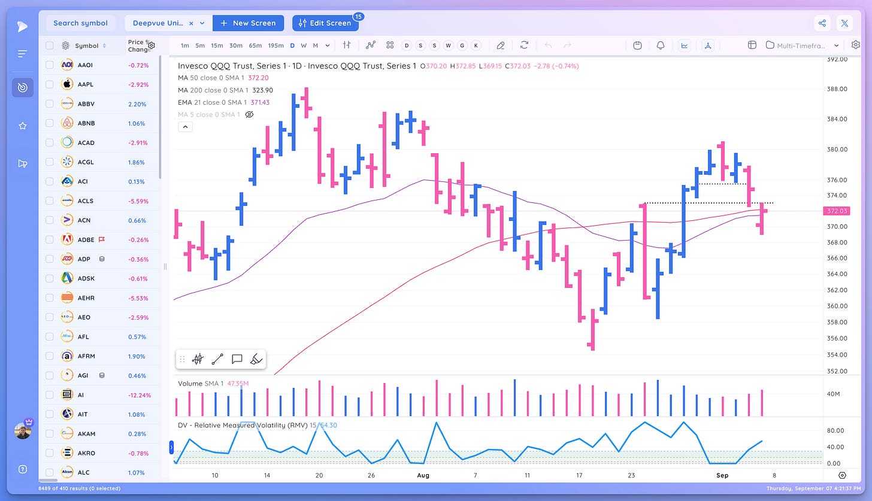Click the Search symbol field
872x501 pixels.
tap(81, 23)
